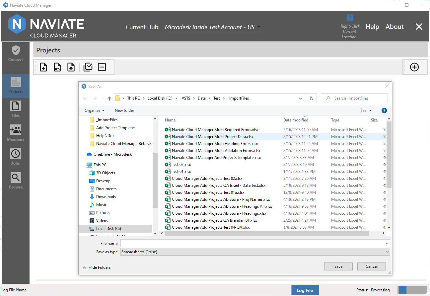Open the Connect sidebar section

tap(16, 53)
